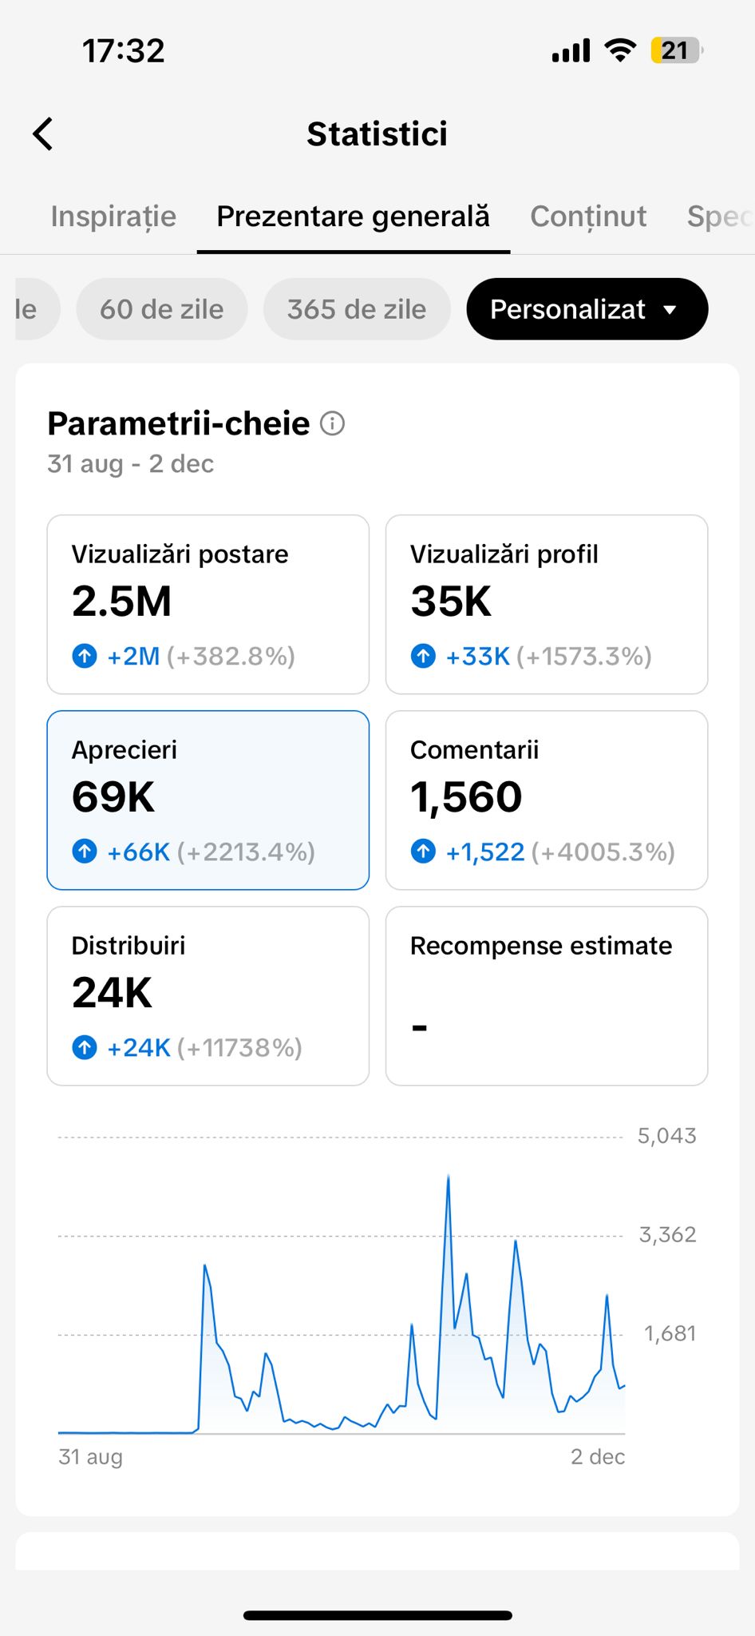Tap the up-arrow icon under Vizualizări postare
The image size is (755, 1636).
85,656
